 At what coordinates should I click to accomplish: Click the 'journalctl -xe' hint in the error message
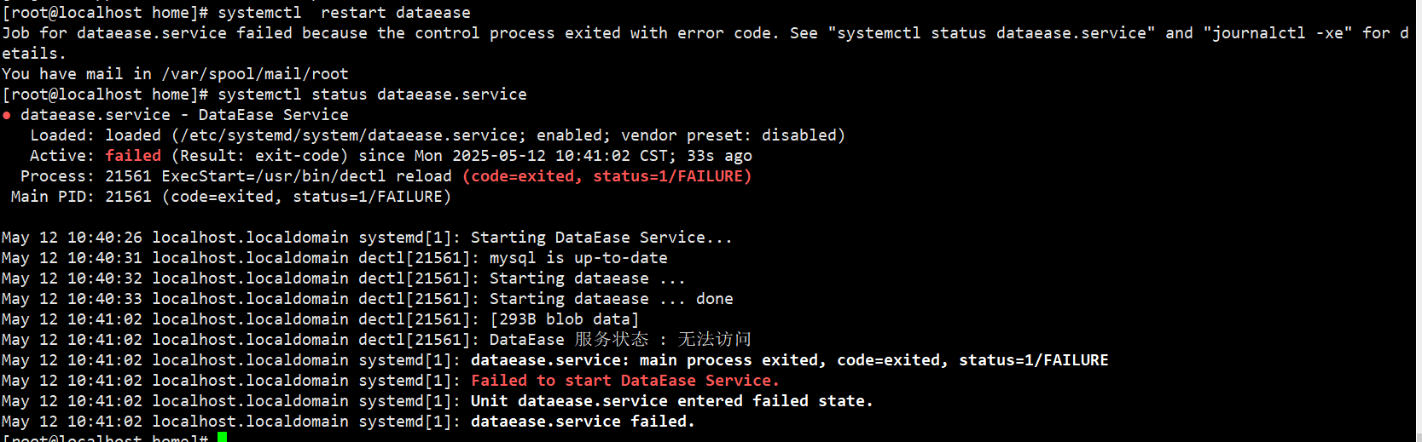click(1278, 33)
